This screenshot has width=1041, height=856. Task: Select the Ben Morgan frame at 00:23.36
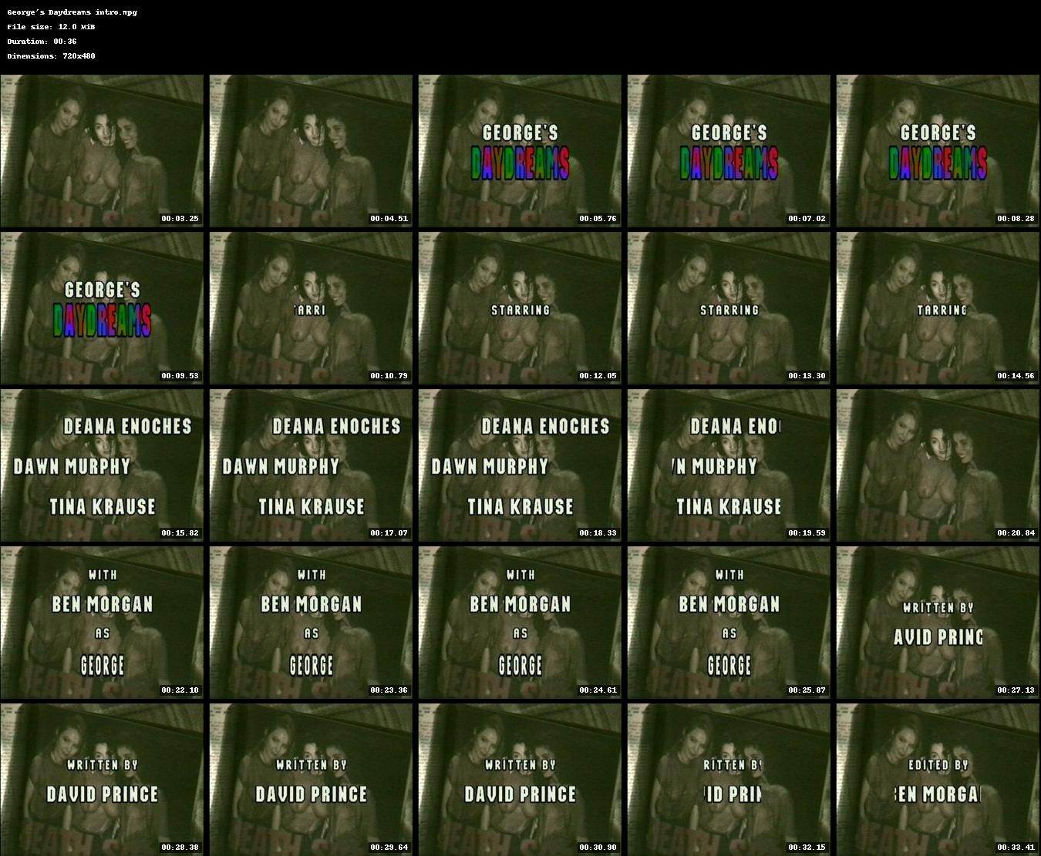tap(311, 623)
